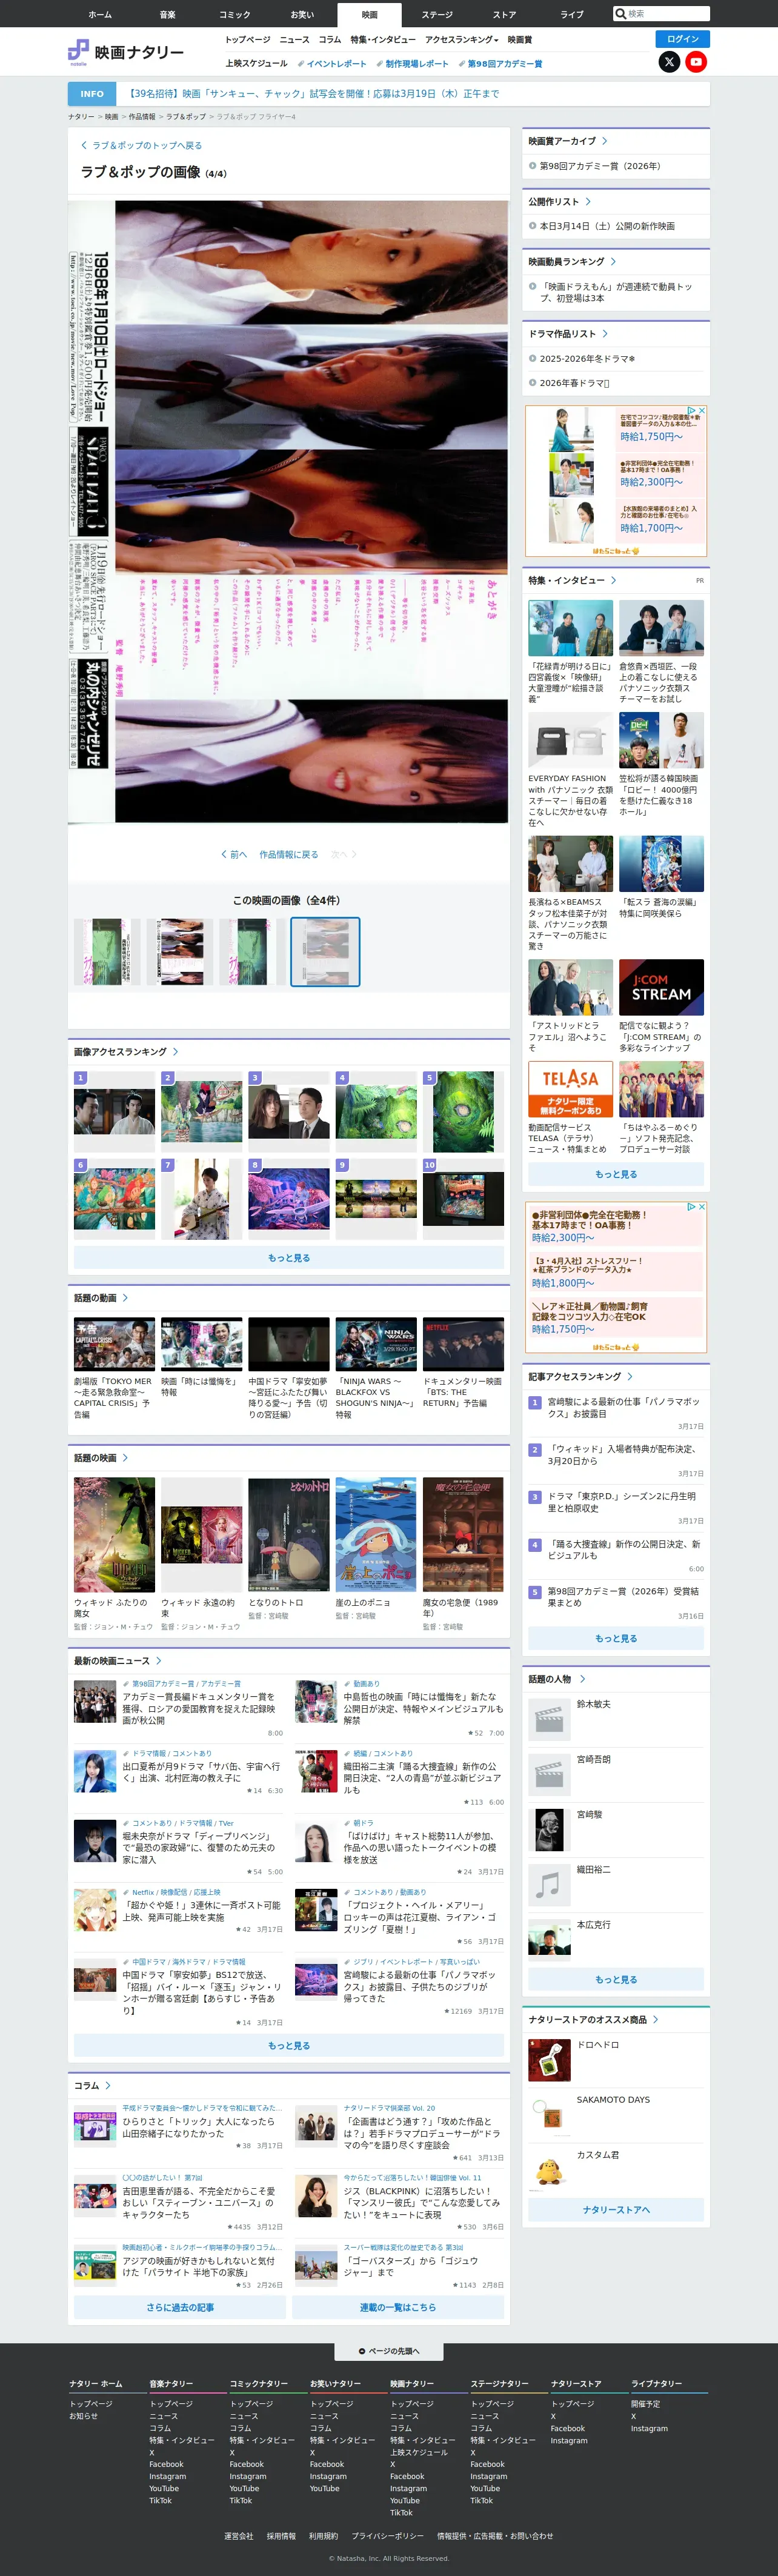The width and height of the screenshot is (778, 2576).
Task: Expand the ドラマ作品リスト section arrow
Action: pyautogui.click(x=605, y=334)
